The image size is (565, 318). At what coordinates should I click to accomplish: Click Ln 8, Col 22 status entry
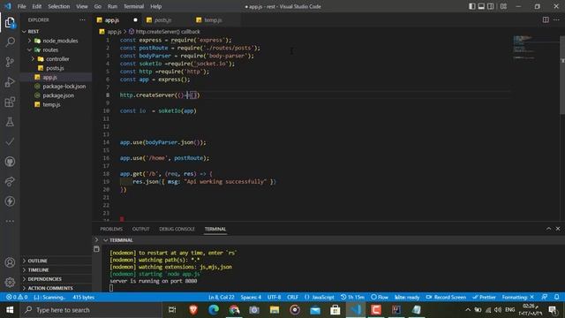pos(222,297)
